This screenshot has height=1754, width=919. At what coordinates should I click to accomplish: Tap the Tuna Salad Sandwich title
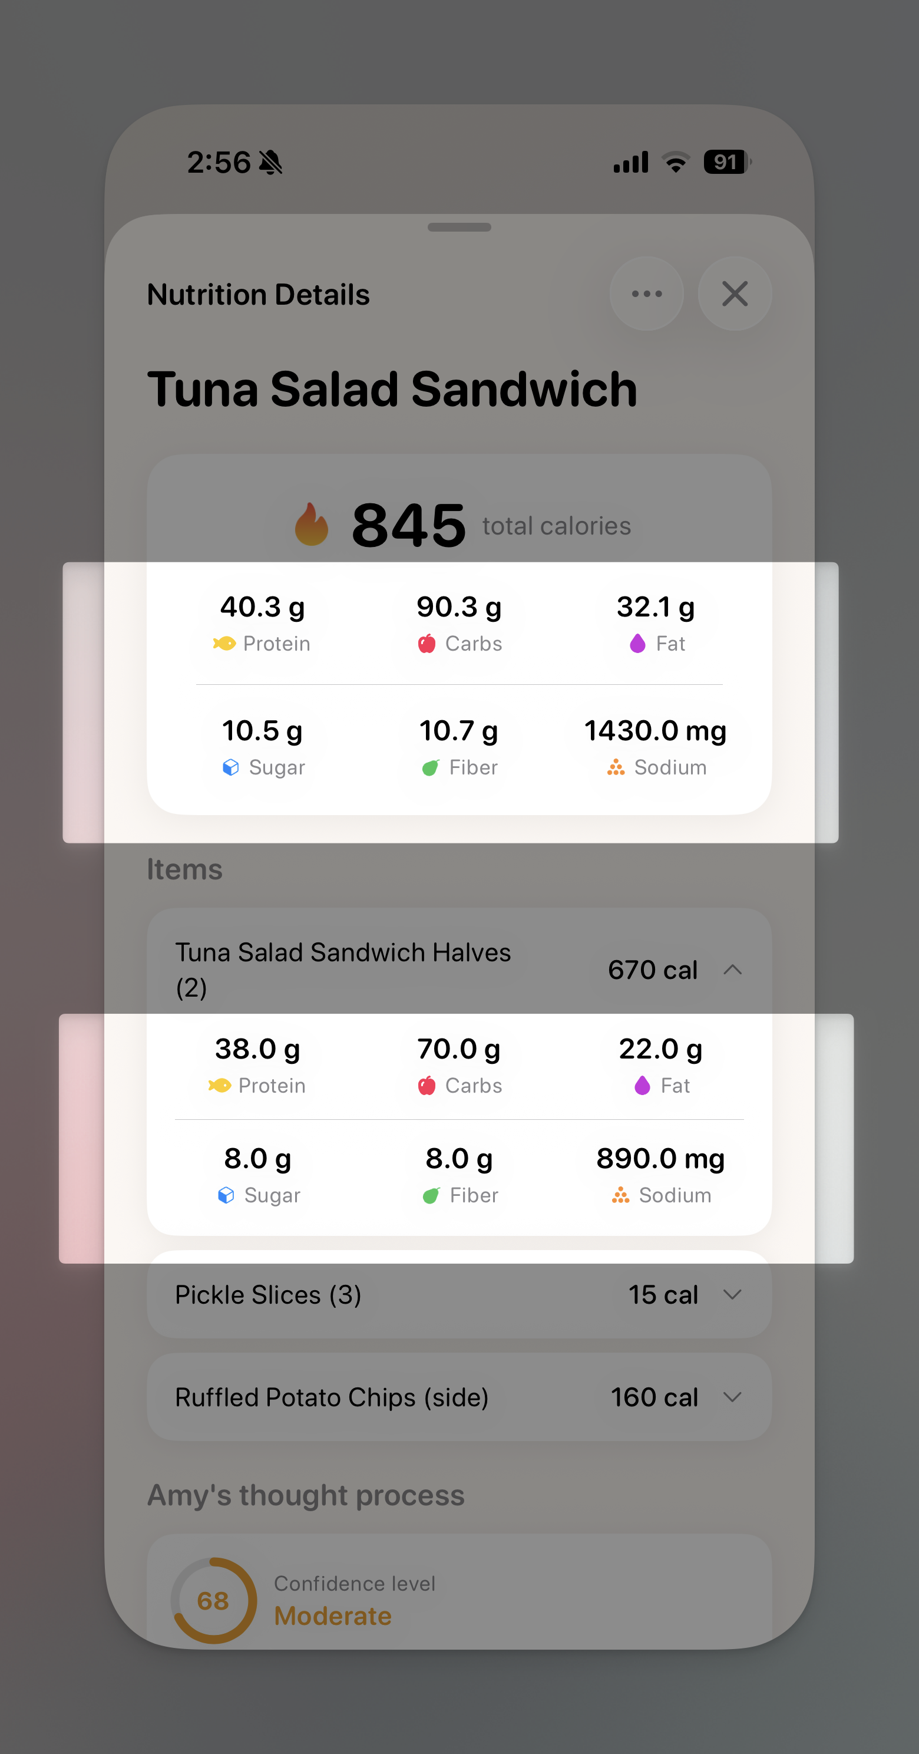point(392,389)
